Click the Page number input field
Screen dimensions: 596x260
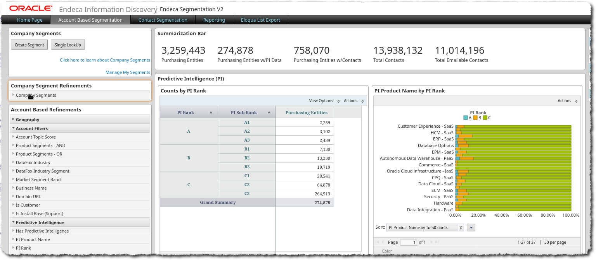tap(408, 242)
